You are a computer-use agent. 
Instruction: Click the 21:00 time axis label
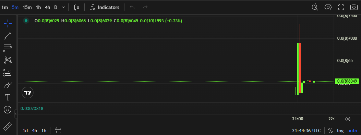[298, 119]
